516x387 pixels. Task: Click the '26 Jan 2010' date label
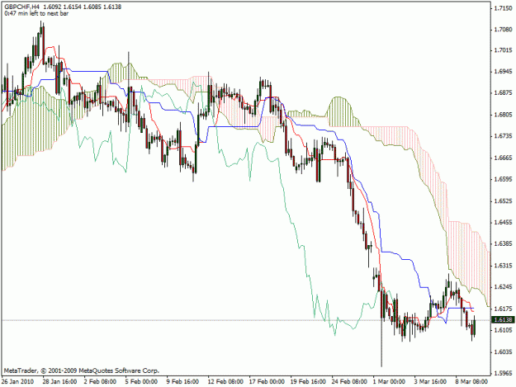[x=17, y=381]
